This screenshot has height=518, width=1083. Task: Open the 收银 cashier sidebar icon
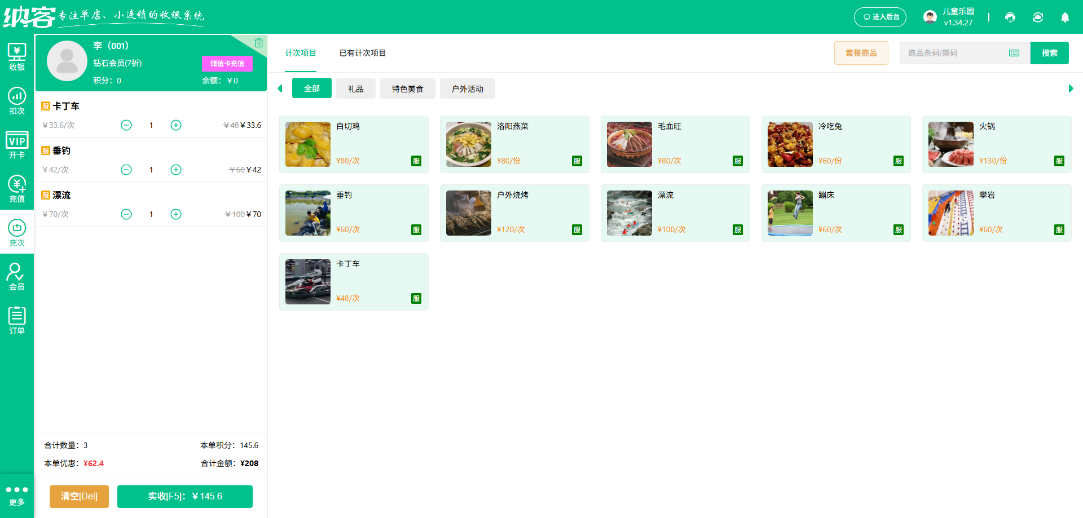[17, 57]
